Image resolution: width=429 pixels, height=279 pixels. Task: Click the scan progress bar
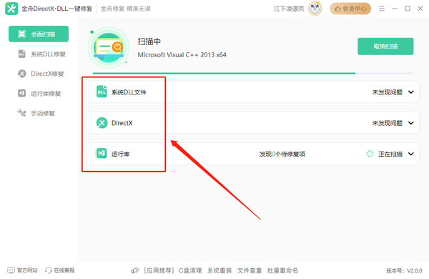(x=253, y=74)
